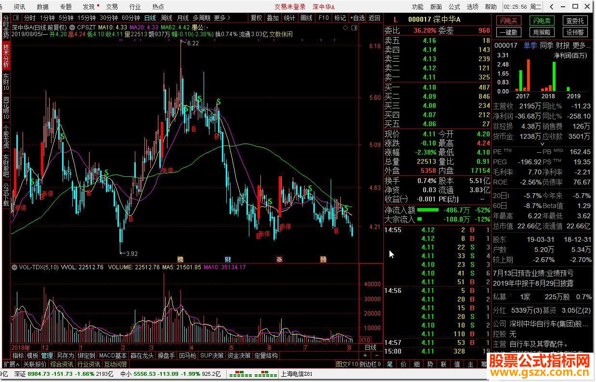Collapse the 侧边栏 sidebar
This screenshot has width=596, height=382.
coord(371,364)
